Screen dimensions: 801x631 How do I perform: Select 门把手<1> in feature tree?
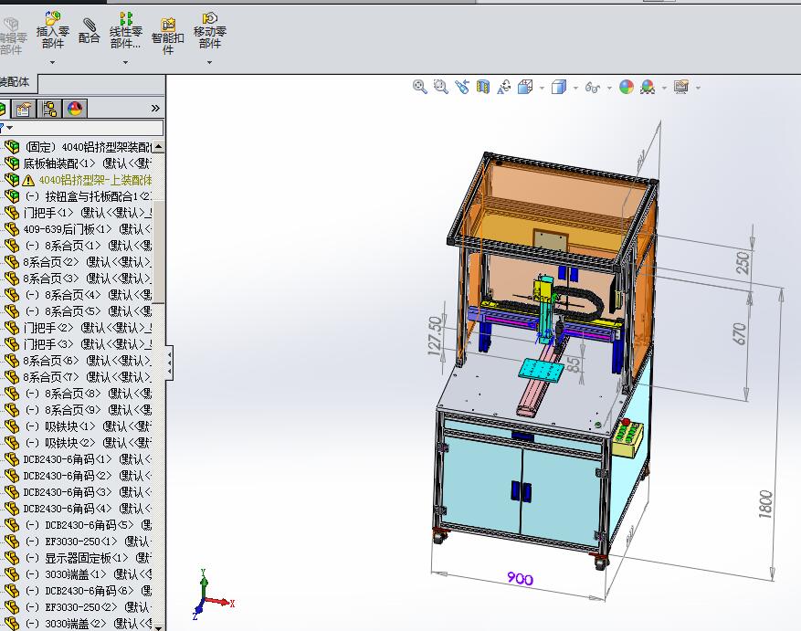(79, 213)
